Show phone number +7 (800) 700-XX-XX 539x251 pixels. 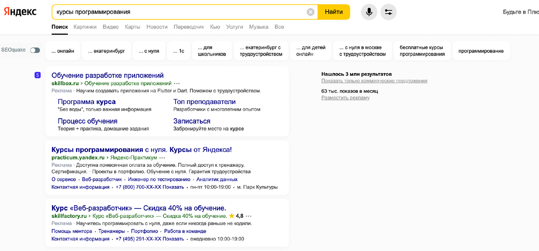click(x=150, y=187)
